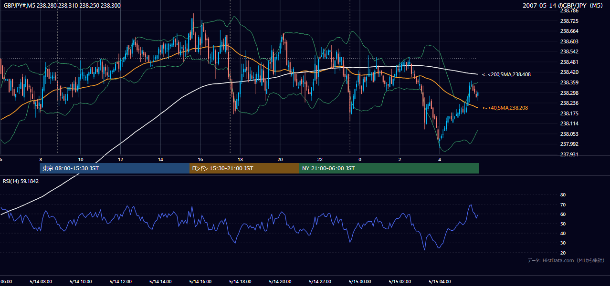This screenshot has width=610, height=286.
Task: Click hour tick 16 above the session bars
Action: coord(200,159)
